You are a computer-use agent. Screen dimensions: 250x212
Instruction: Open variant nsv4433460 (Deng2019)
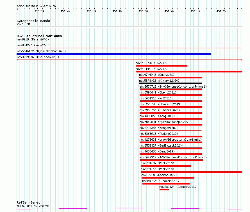(x=157, y=151)
